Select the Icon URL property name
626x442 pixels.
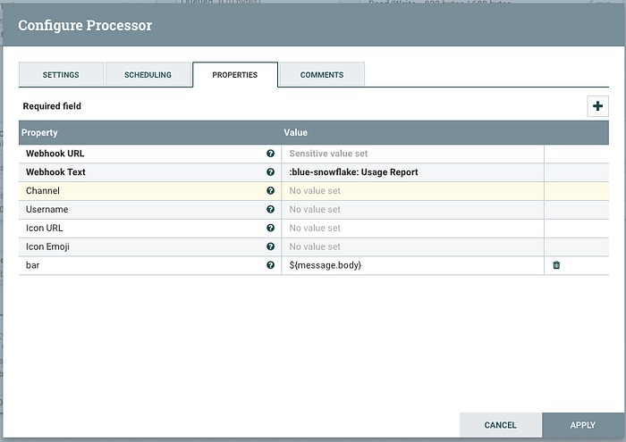coord(45,228)
